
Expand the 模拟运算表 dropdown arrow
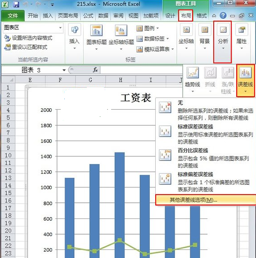173,49
